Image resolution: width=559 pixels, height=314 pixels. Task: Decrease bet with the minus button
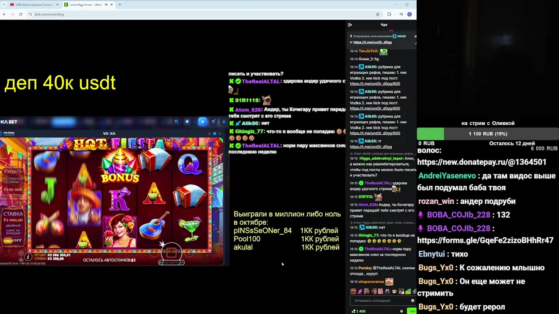click(x=153, y=252)
